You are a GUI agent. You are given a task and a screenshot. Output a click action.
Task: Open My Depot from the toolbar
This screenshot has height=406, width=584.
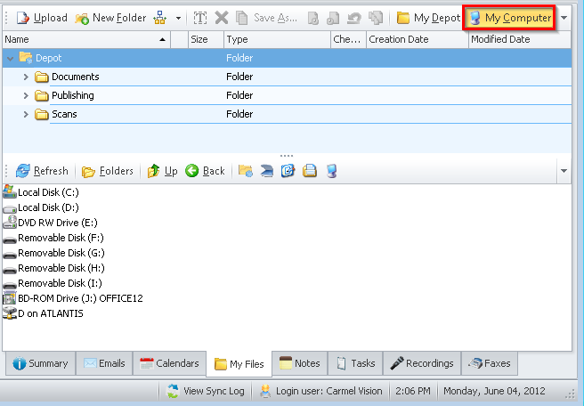(428, 18)
